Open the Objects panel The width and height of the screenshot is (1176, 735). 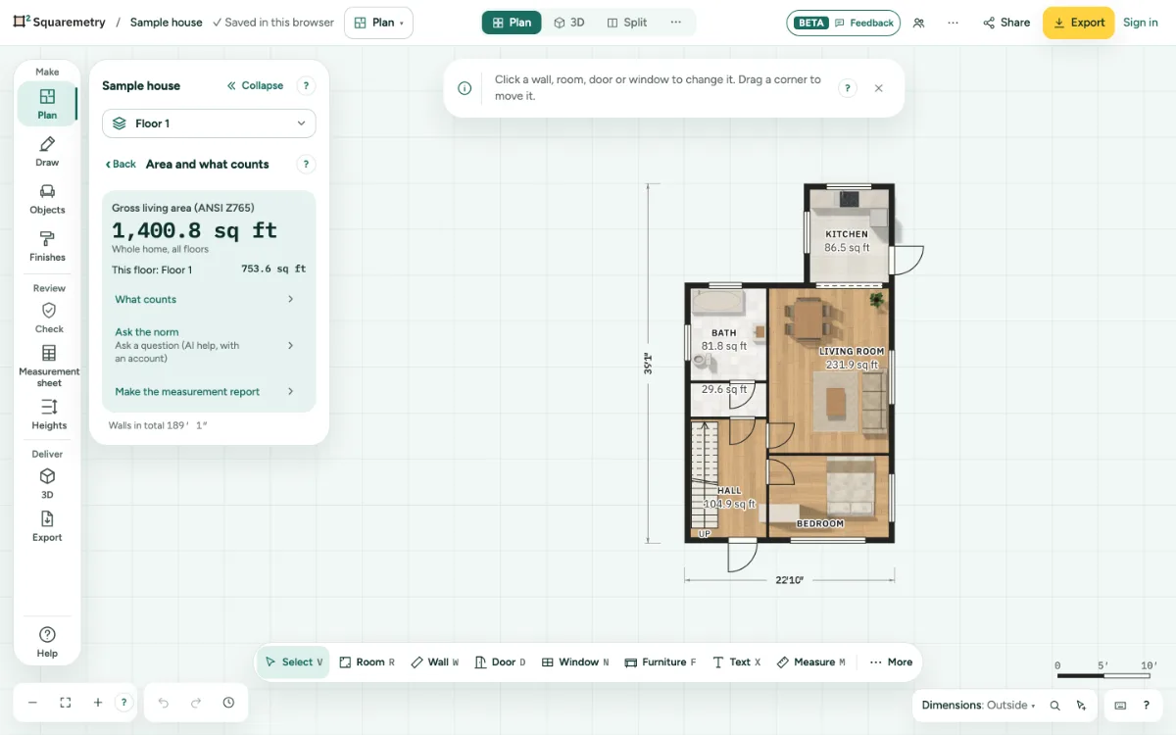point(47,199)
